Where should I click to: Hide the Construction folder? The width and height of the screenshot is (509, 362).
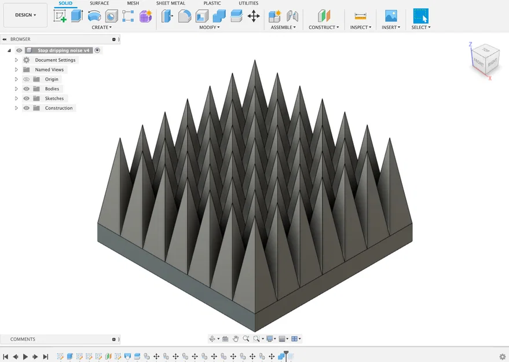coord(26,108)
